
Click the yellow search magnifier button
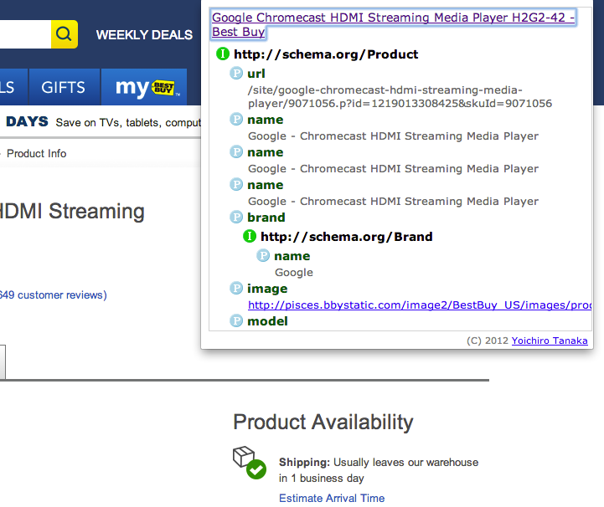click(64, 34)
